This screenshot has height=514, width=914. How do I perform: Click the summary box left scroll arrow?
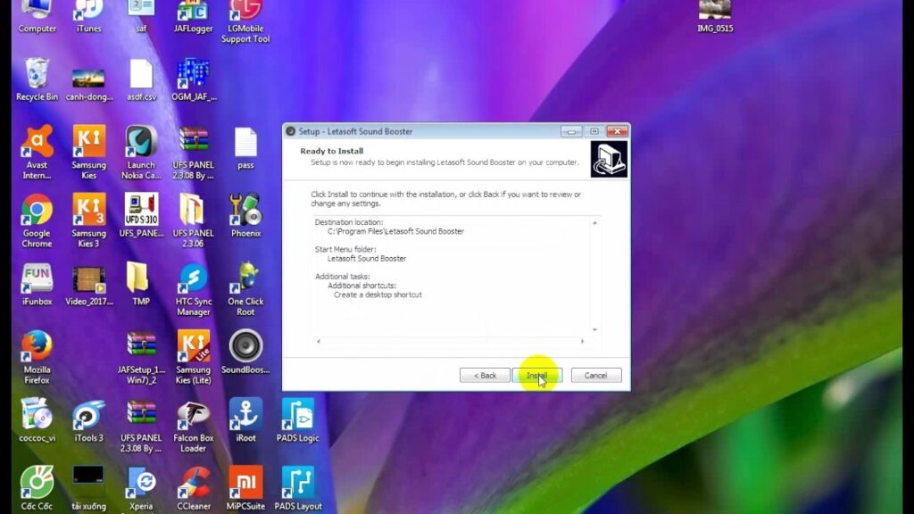319,341
